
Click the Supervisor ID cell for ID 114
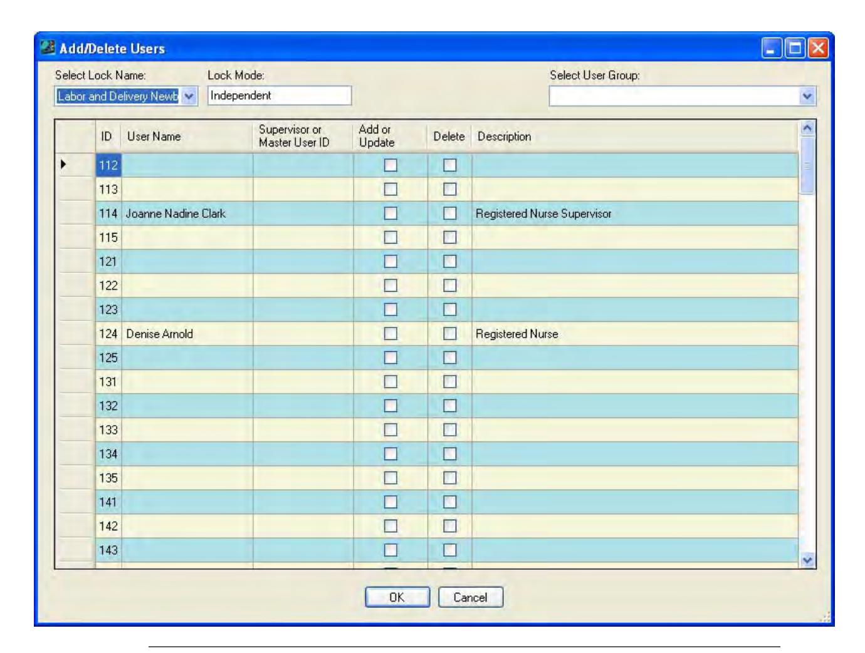[303, 213]
